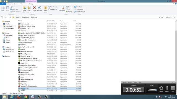Refresh the folder view

pyautogui.click(x=162, y=17)
